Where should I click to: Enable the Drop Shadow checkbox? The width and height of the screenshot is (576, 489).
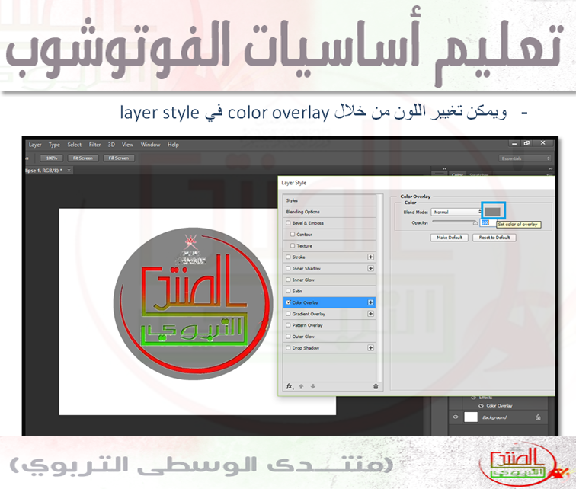point(288,347)
